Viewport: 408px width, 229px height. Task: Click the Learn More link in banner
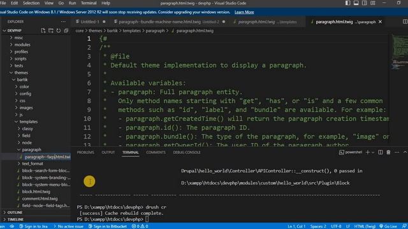click(244, 12)
